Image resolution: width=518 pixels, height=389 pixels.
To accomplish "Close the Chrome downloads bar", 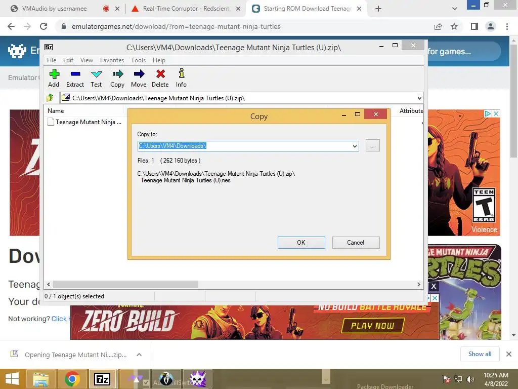I will click(x=509, y=354).
